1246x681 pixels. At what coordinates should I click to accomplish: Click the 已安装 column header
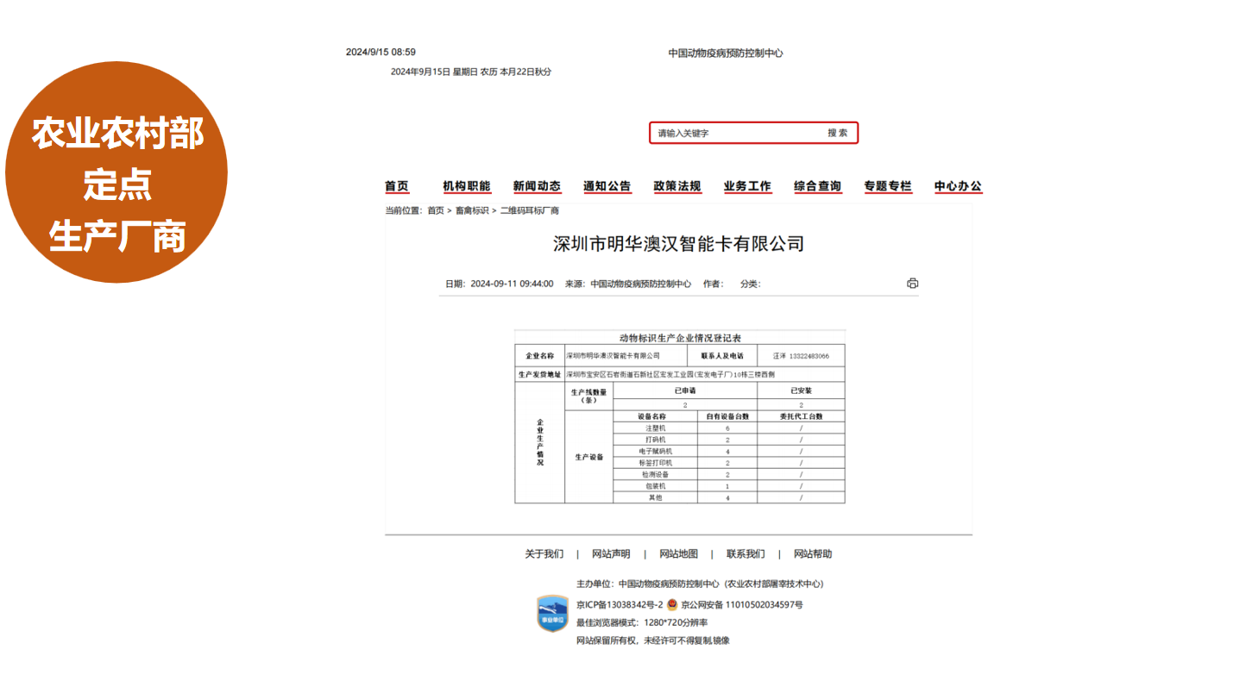tap(801, 390)
